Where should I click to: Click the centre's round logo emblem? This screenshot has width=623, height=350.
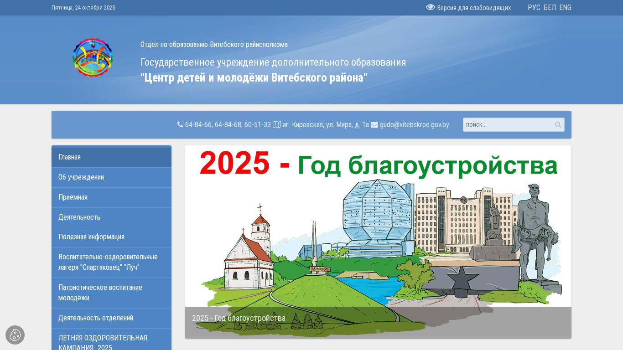tap(93, 57)
